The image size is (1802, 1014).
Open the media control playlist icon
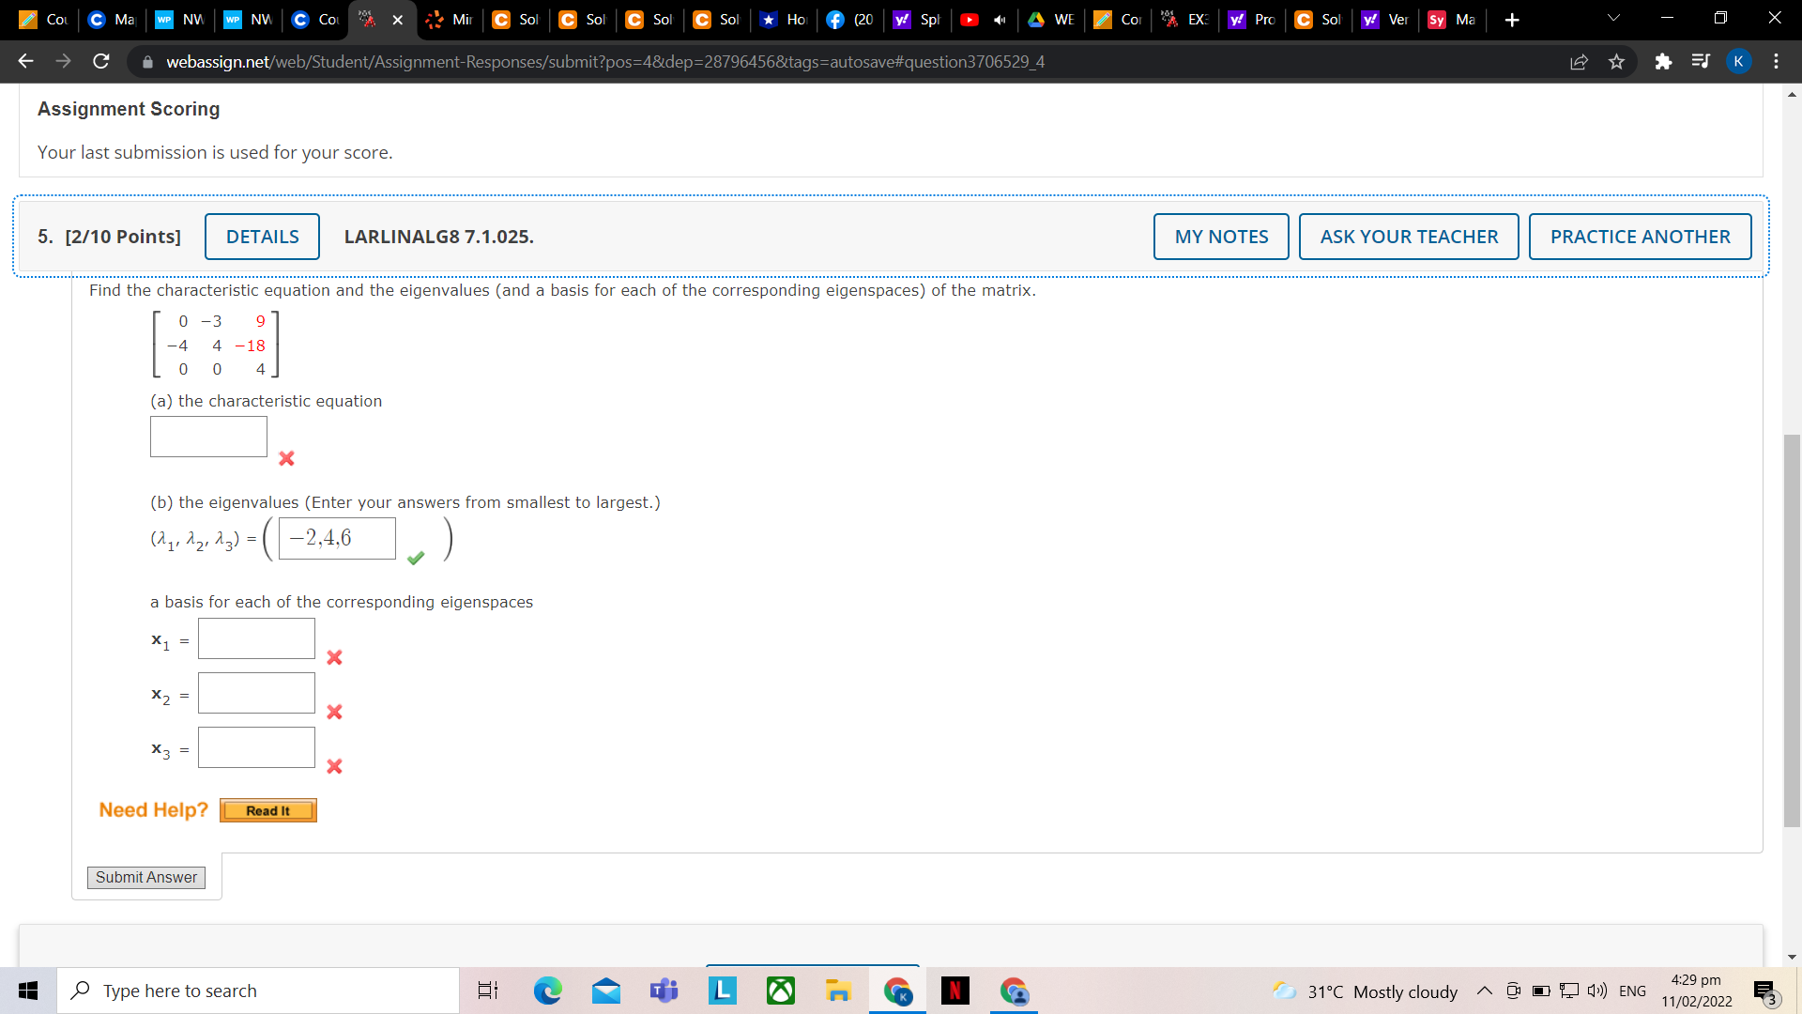1700,62
